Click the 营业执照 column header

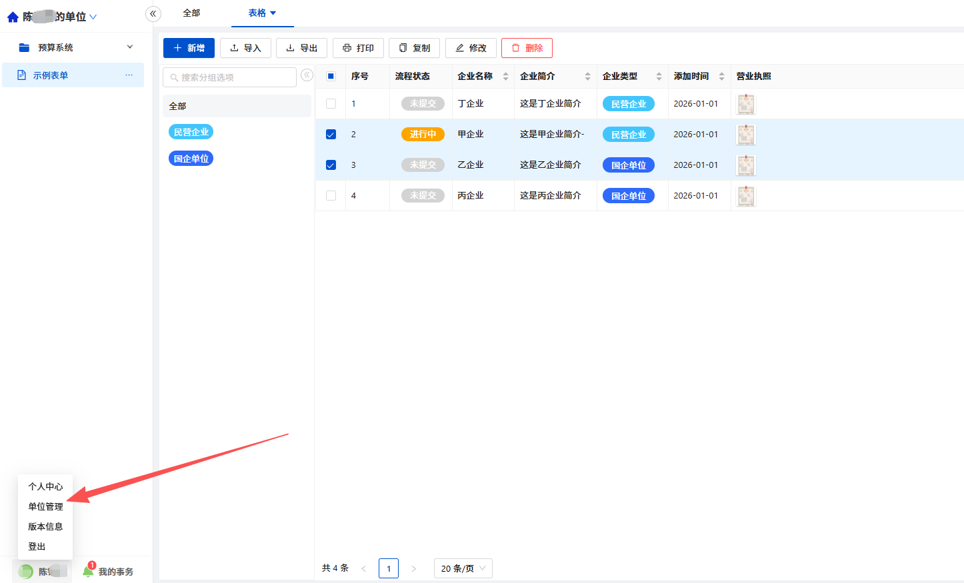click(754, 77)
